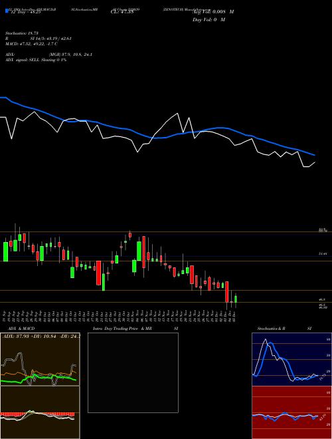Open the blue Stochastics chart panel
This screenshot has height=439, width=332.
[x=291, y=359]
